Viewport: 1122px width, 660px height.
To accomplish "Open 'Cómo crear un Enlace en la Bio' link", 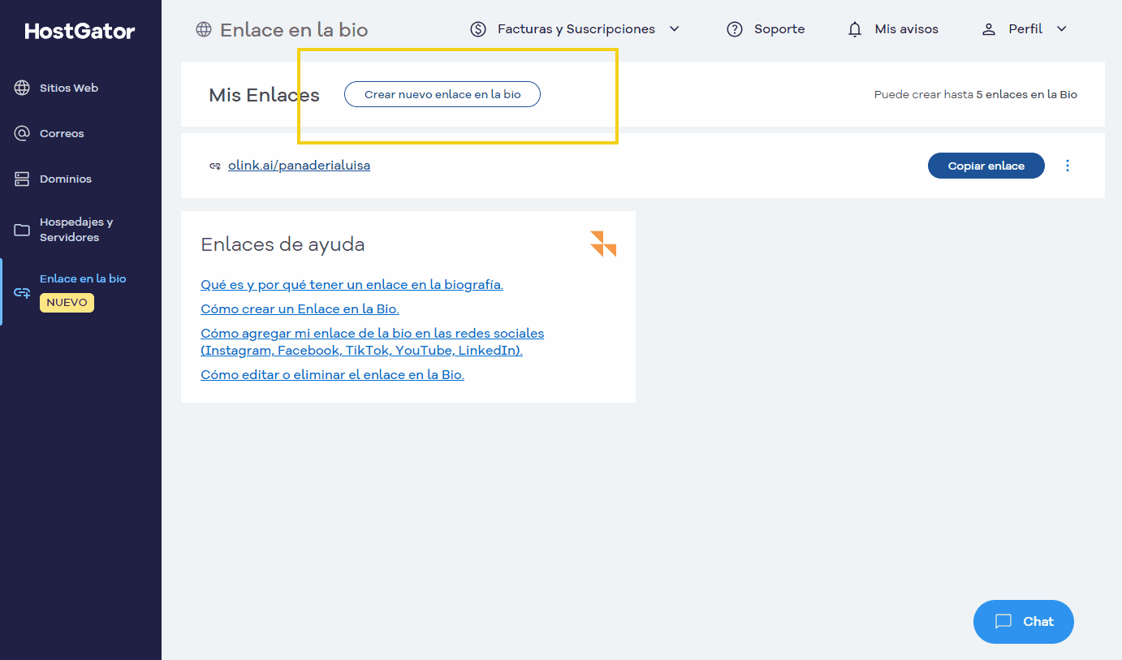I will 300,309.
